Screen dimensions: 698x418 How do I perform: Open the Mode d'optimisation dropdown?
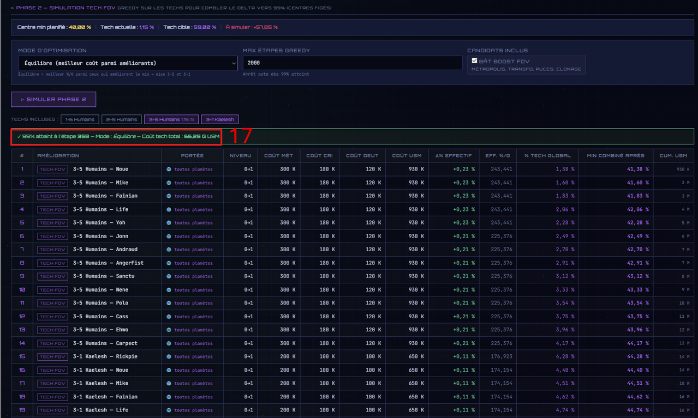(x=127, y=63)
